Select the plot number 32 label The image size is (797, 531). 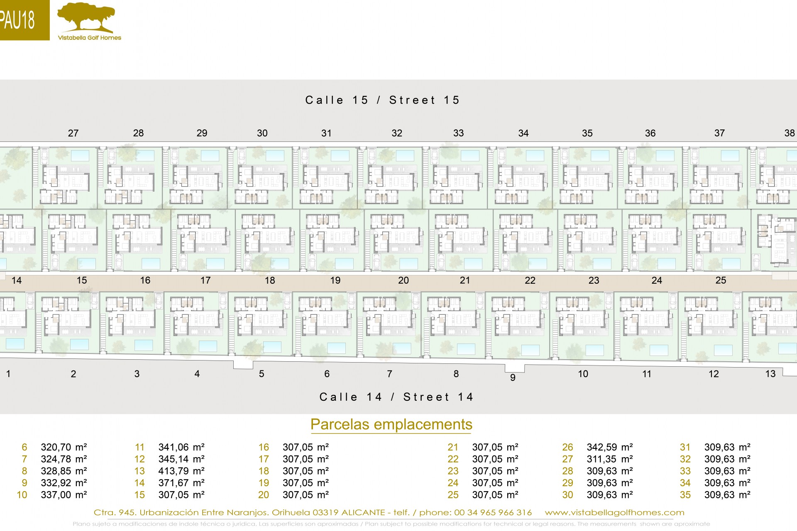(397, 133)
